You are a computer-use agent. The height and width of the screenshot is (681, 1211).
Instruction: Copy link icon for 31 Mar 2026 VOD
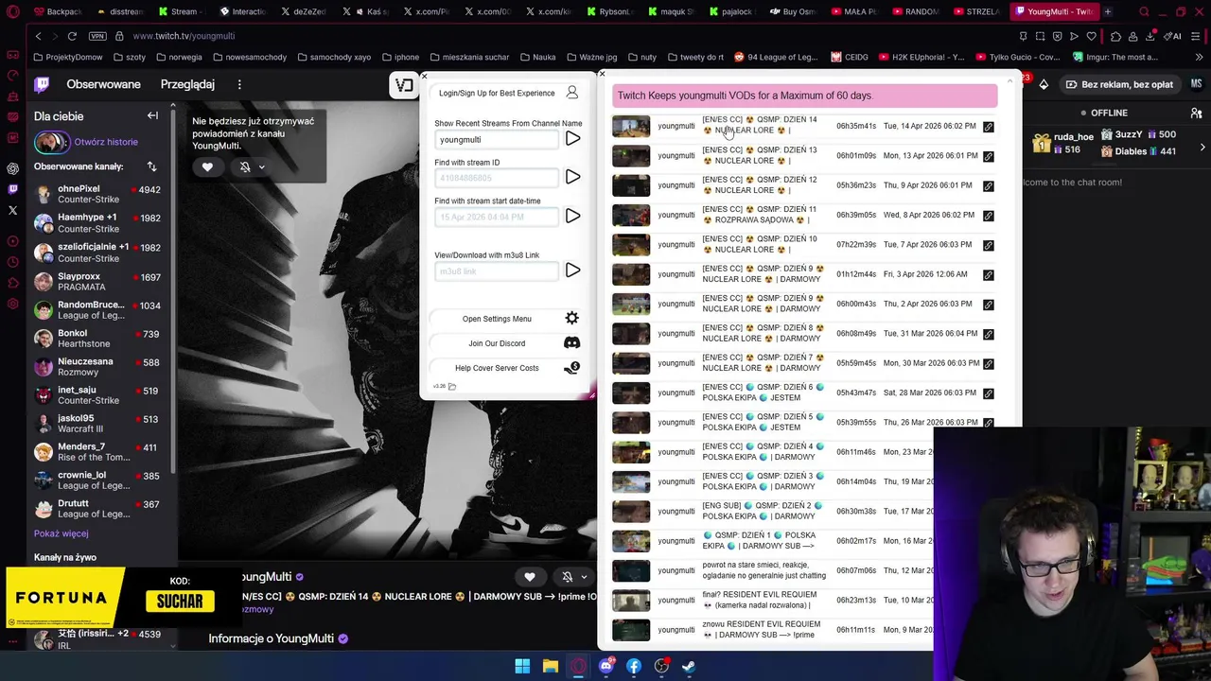(x=988, y=334)
